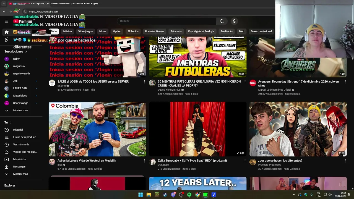Open options menu for Westcol en Medellín video

(144, 161)
